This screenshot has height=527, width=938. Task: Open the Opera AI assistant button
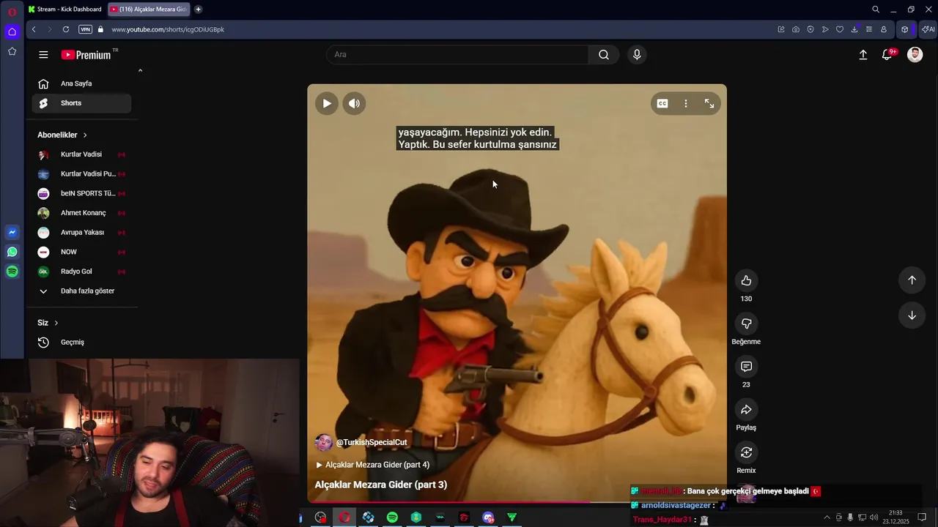[928, 29]
